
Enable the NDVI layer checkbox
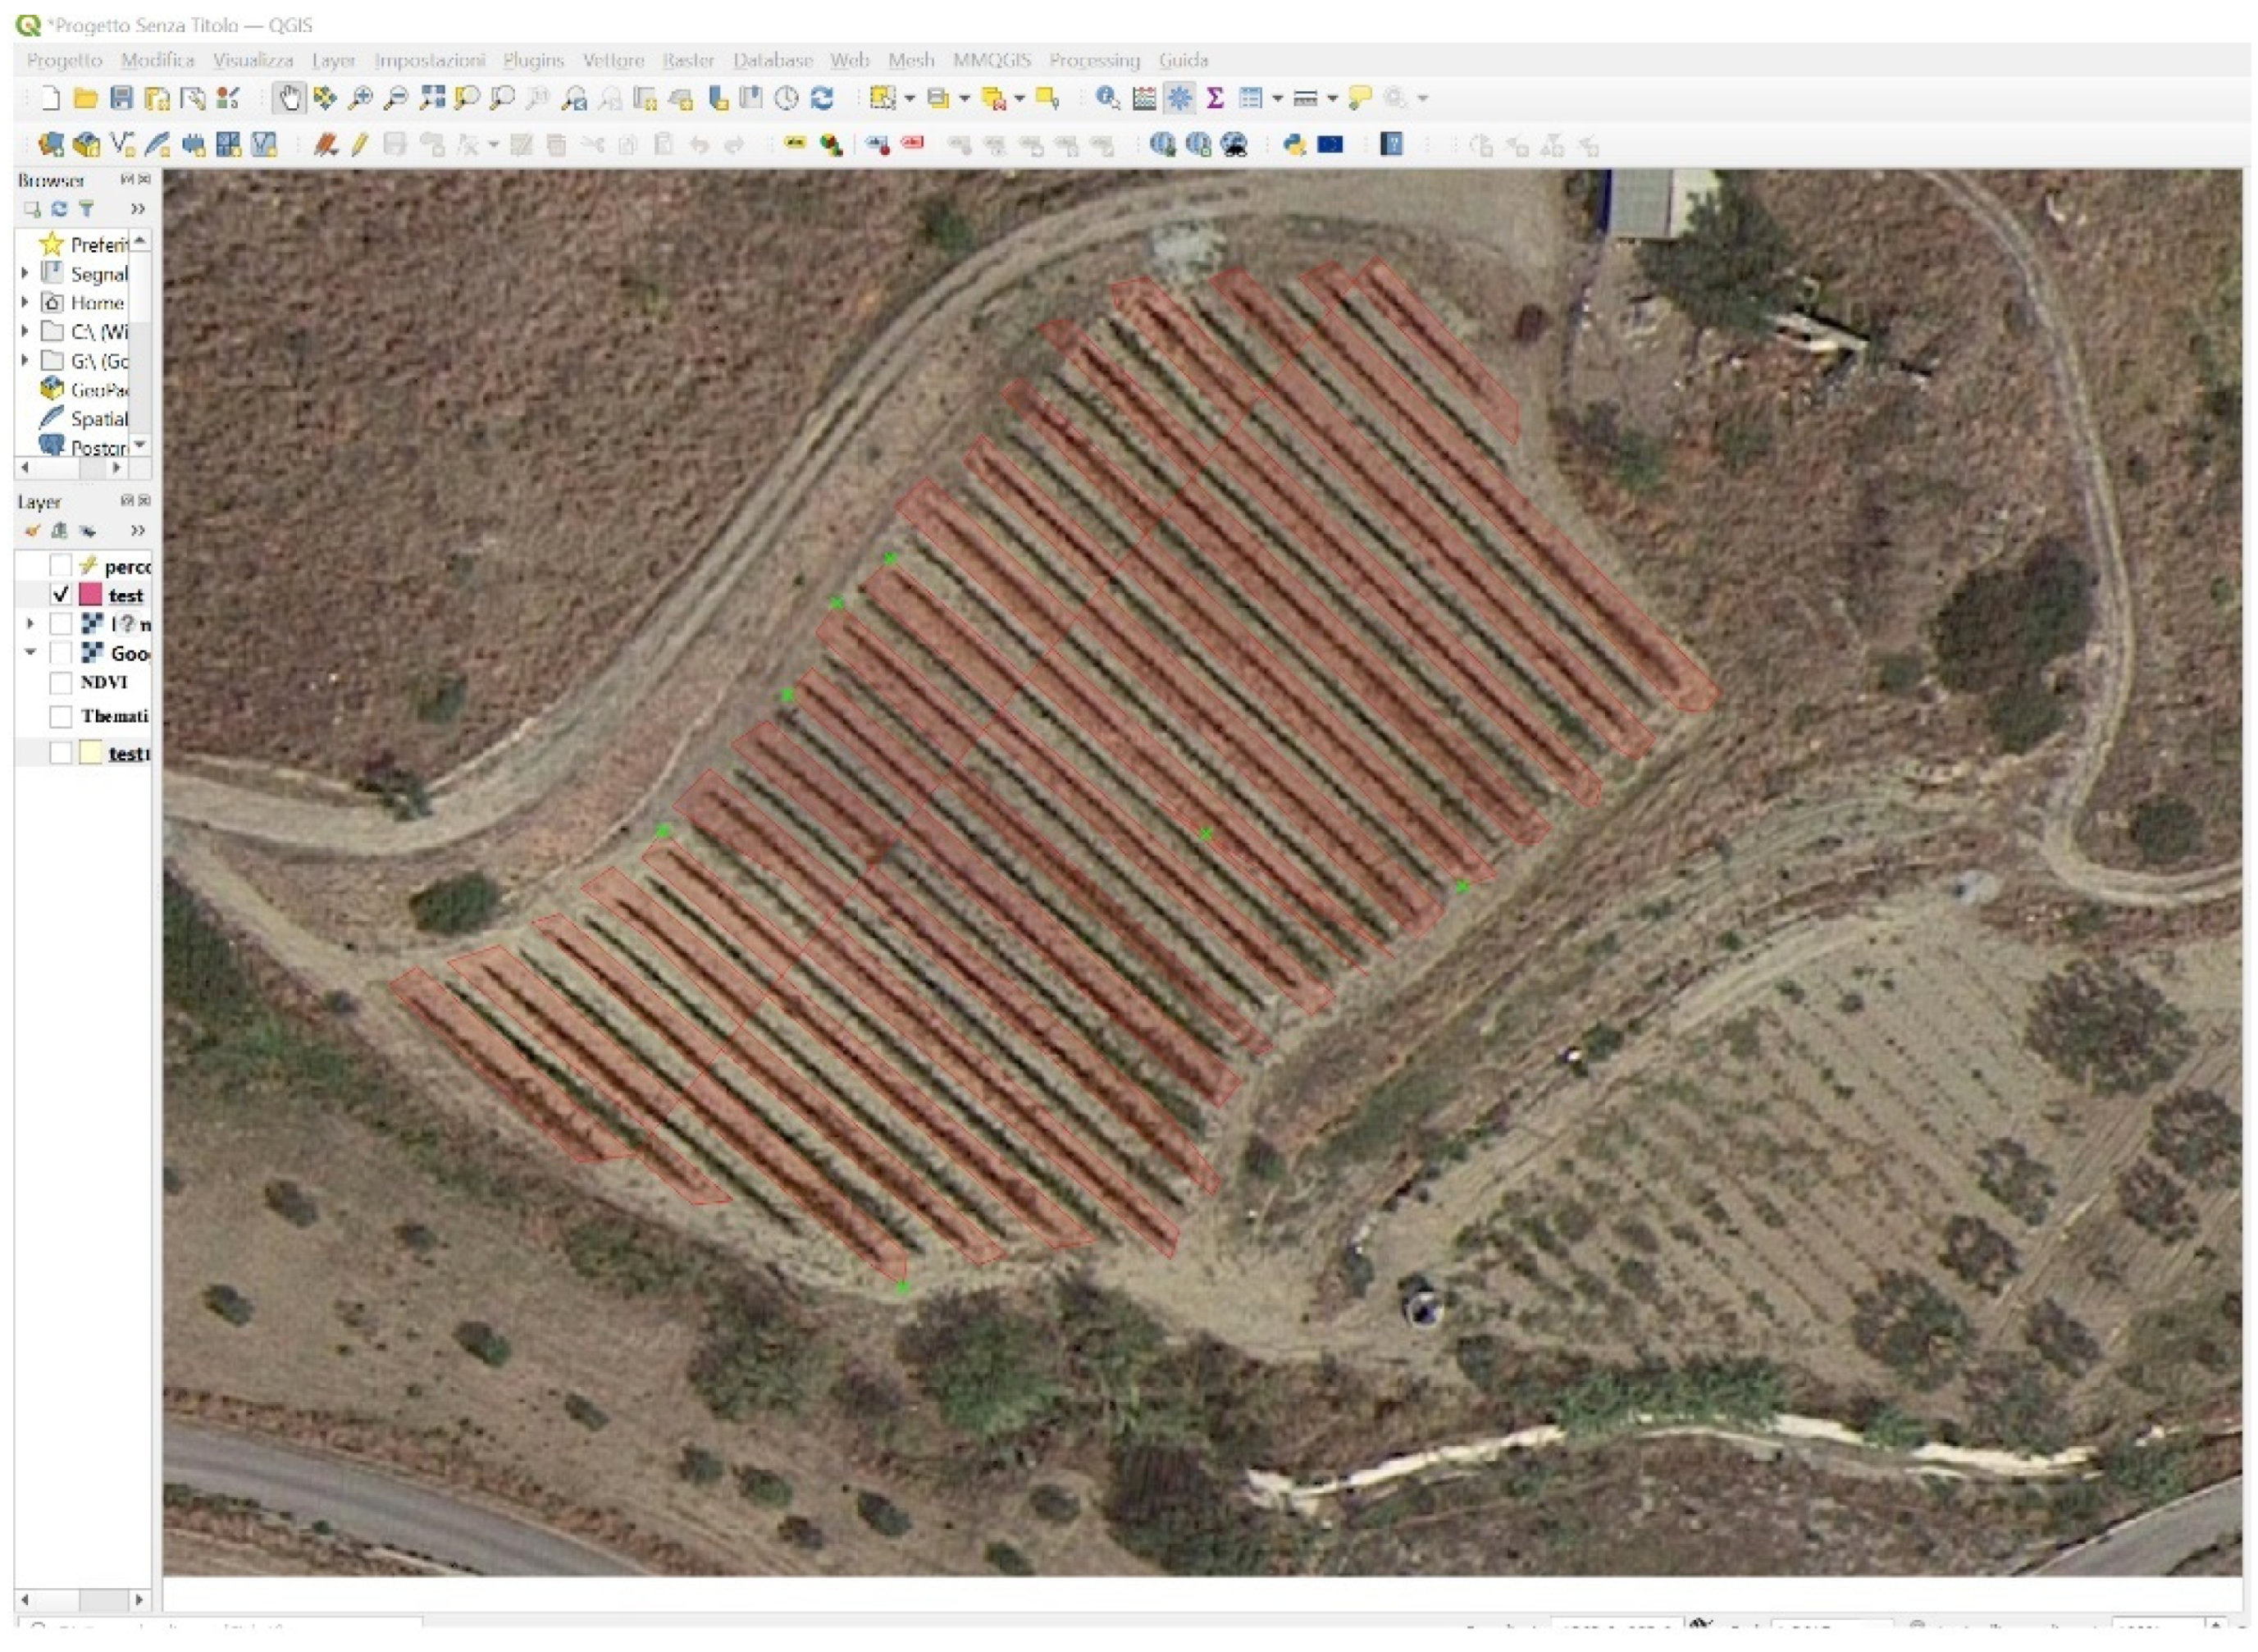(x=60, y=683)
